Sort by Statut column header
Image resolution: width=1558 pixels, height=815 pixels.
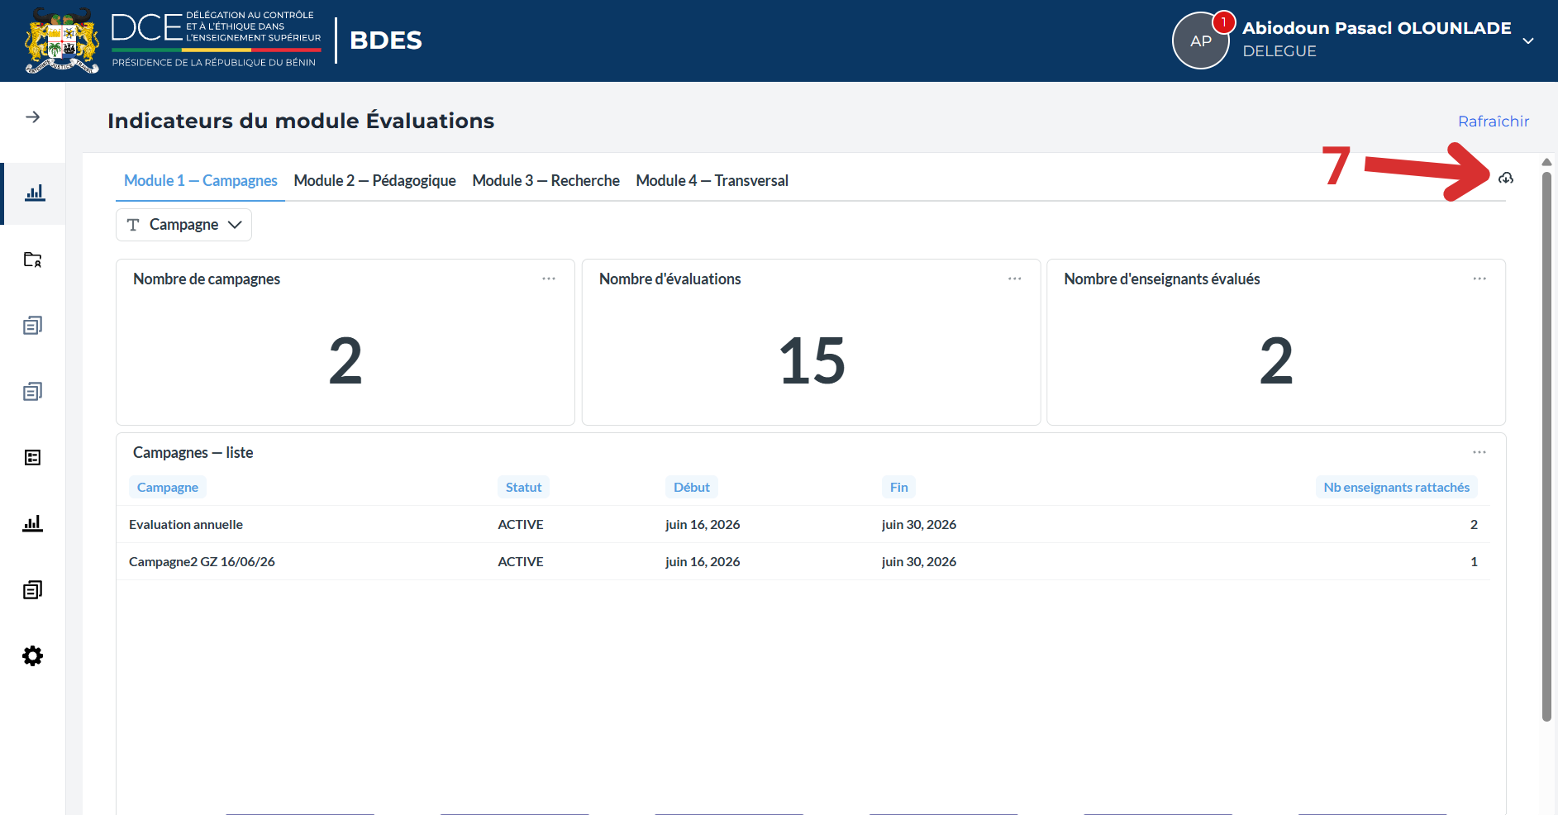[x=523, y=488]
